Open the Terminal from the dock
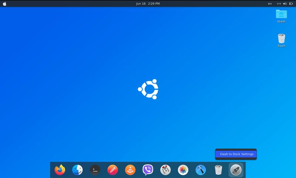The image size is (296, 178). [95, 170]
